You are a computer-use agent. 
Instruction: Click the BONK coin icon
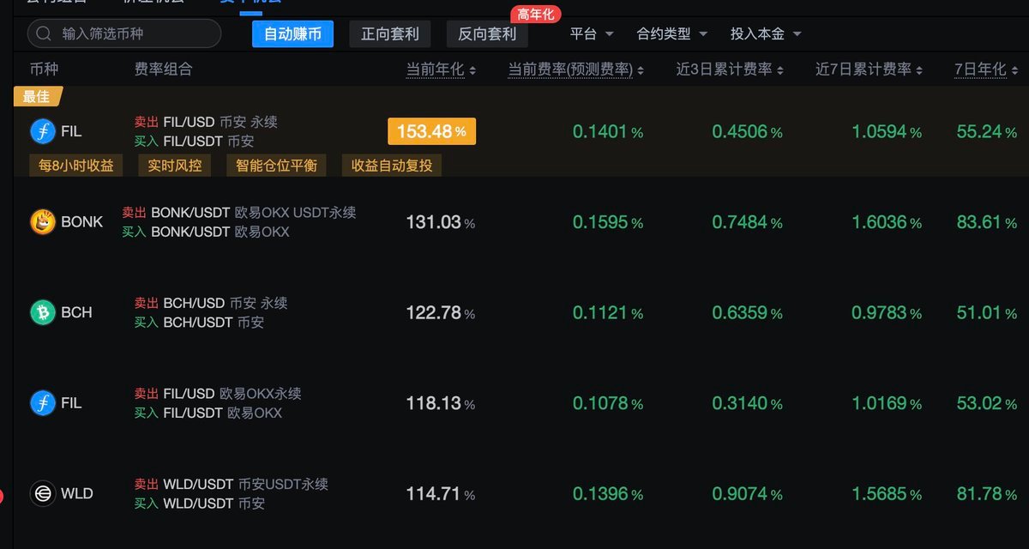pyautogui.click(x=42, y=221)
